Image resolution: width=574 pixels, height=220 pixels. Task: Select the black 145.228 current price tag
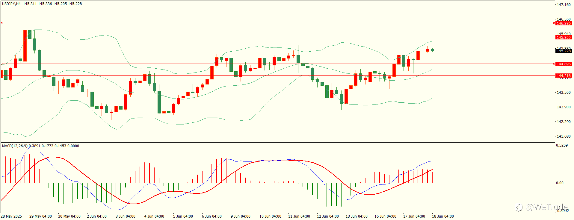(x=564, y=51)
